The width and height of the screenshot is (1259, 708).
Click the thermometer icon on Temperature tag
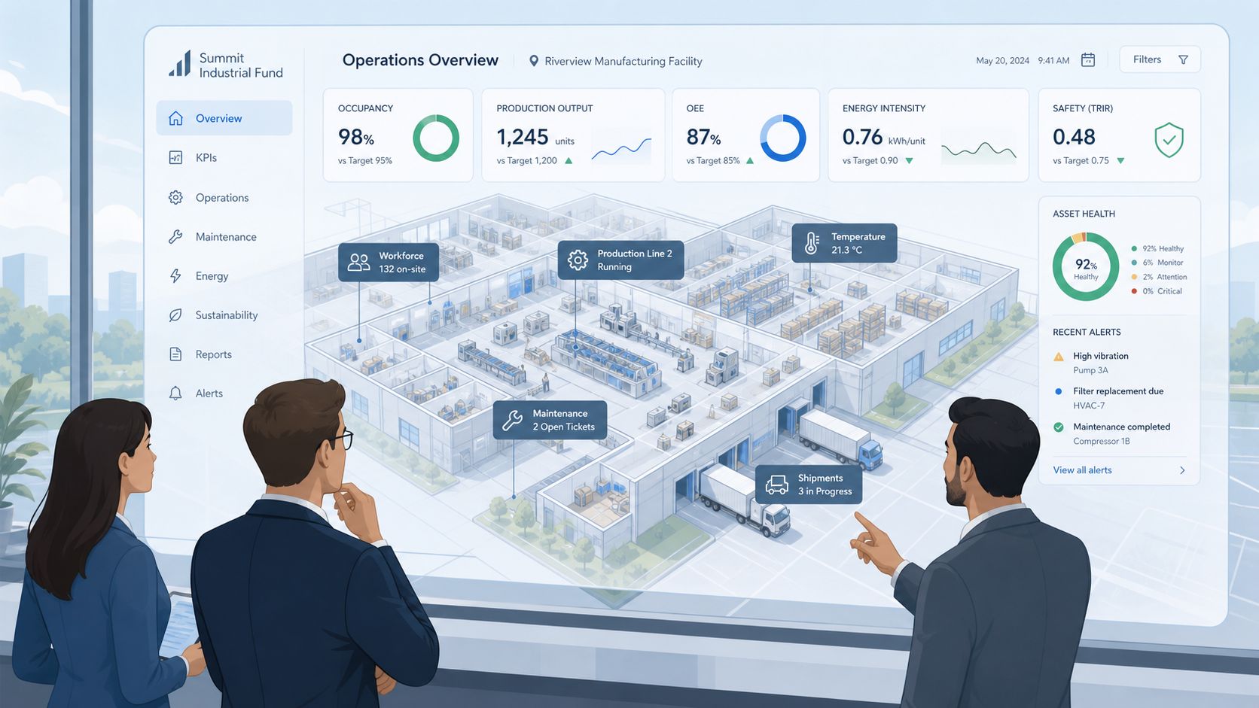coord(812,242)
